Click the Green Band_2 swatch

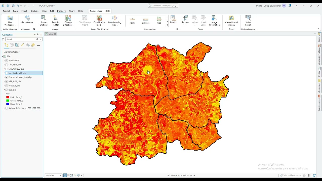(x=8, y=101)
